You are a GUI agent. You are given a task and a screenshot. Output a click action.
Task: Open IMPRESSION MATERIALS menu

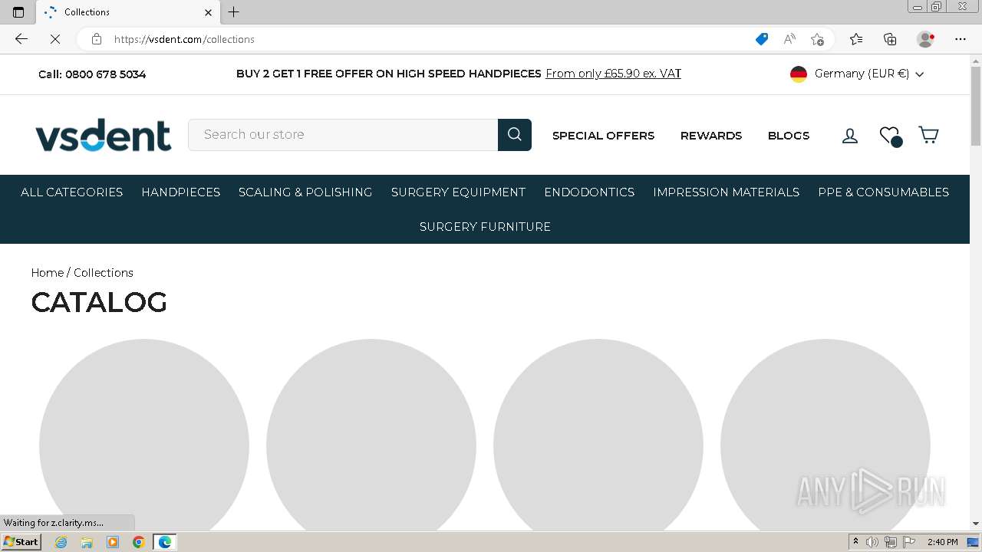click(x=727, y=192)
